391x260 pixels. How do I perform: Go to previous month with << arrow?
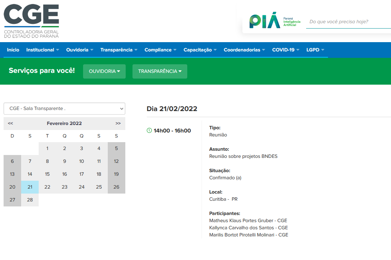pos(10,124)
